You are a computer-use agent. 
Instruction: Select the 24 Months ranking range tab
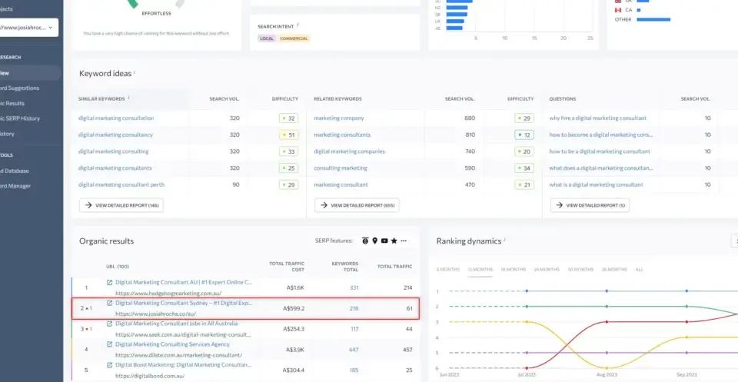tap(547, 270)
